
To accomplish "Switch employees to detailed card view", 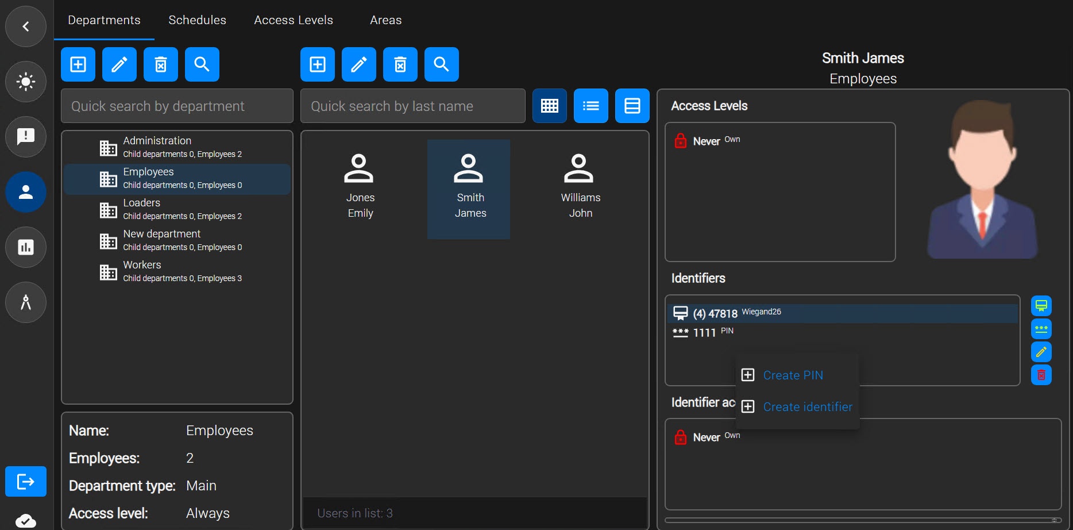I will tap(632, 106).
